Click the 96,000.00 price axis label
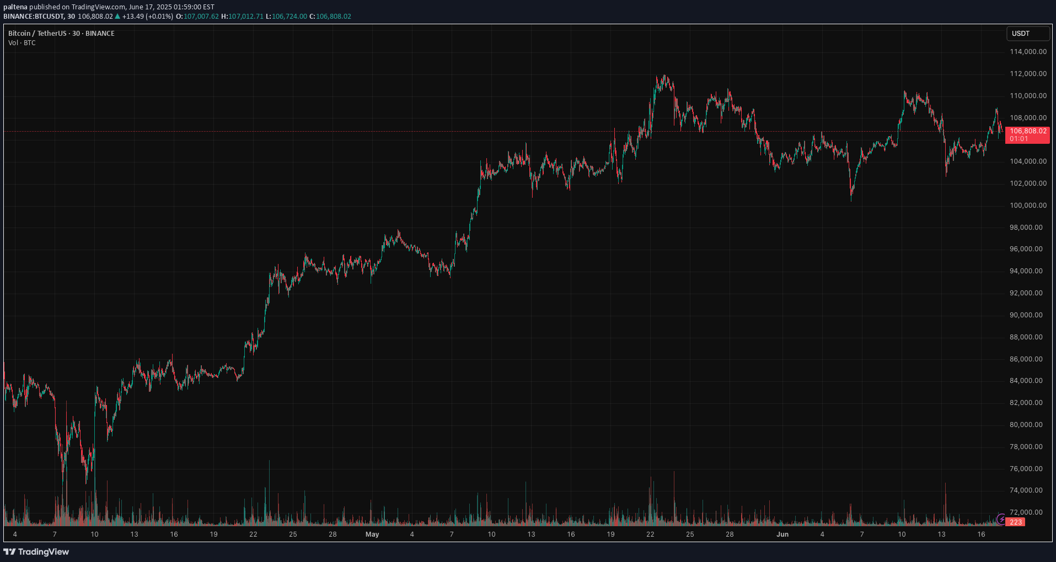This screenshot has width=1056, height=562. pos(1026,249)
